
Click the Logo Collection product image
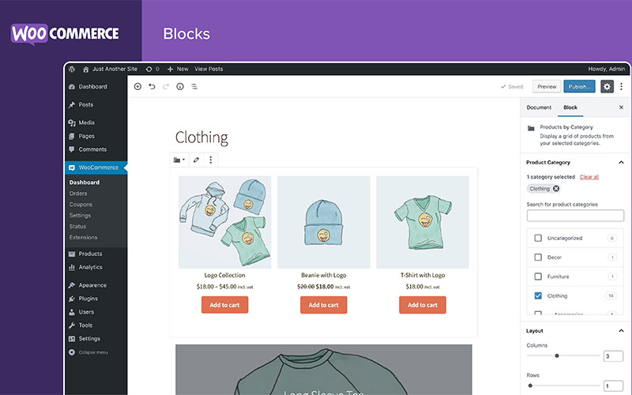coord(225,222)
